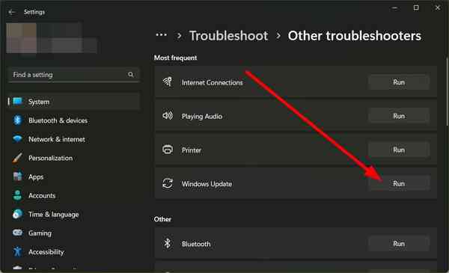Run the Printer troubleshooter

coord(399,150)
